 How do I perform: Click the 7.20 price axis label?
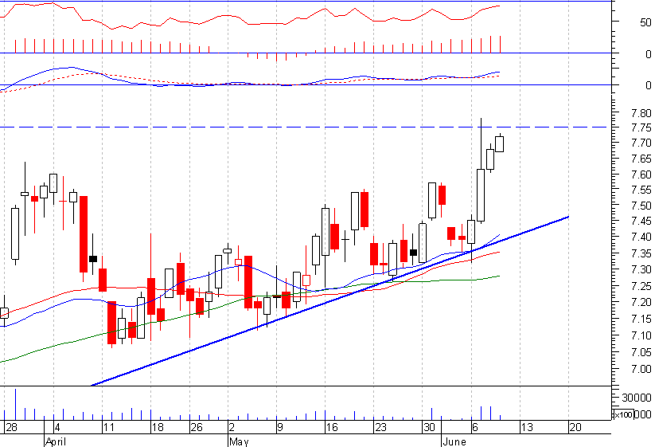tap(641, 302)
